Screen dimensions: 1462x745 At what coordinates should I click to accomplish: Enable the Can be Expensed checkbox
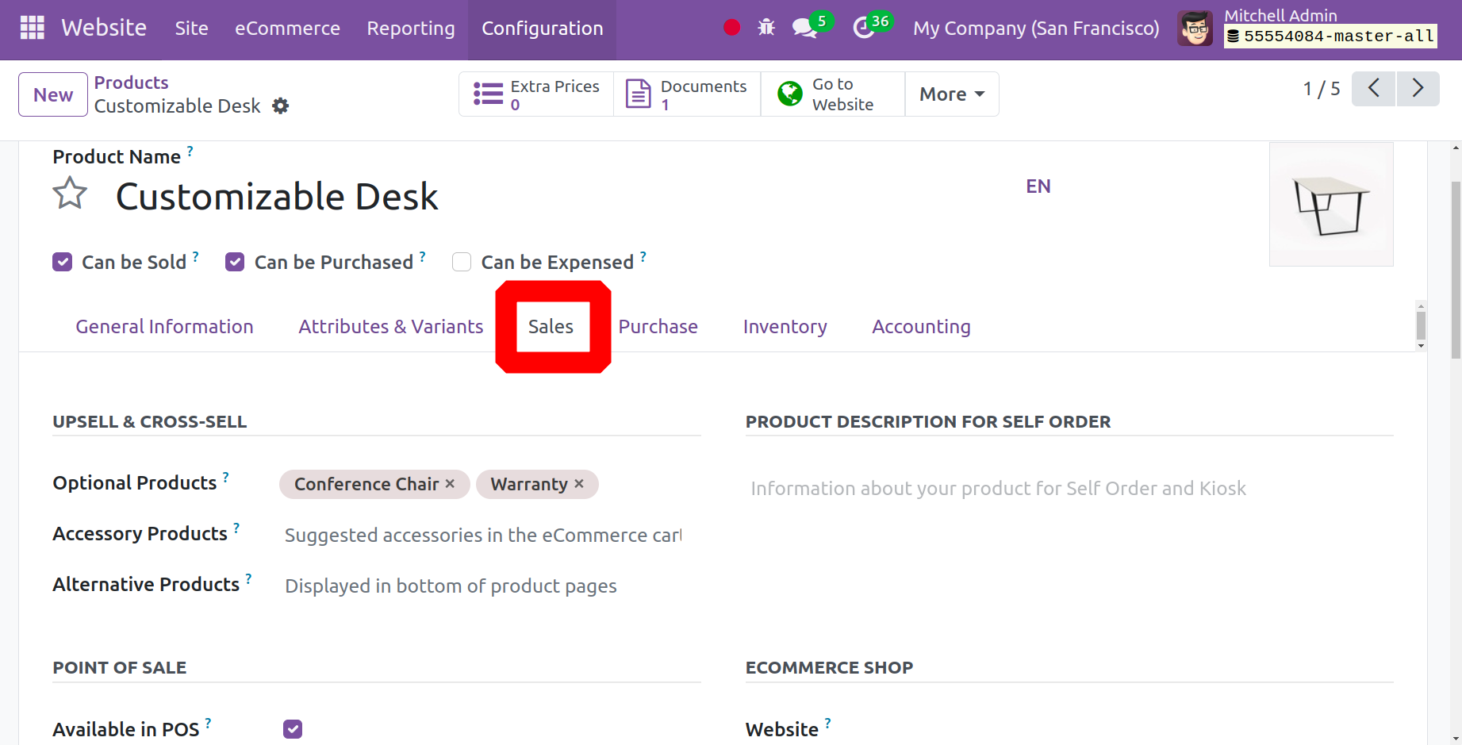pyautogui.click(x=461, y=262)
